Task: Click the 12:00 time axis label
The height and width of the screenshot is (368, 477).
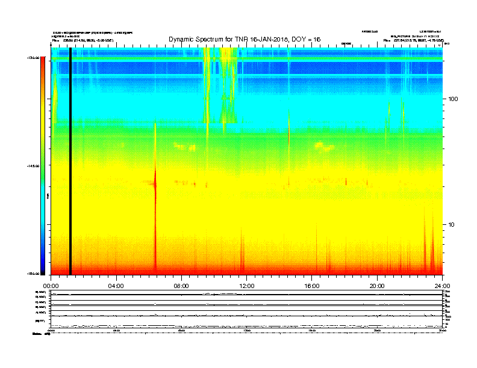Action: [247, 286]
